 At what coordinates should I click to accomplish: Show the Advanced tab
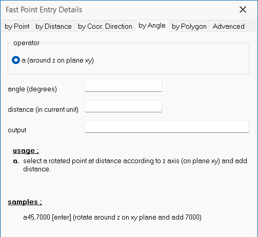pos(228,26)
